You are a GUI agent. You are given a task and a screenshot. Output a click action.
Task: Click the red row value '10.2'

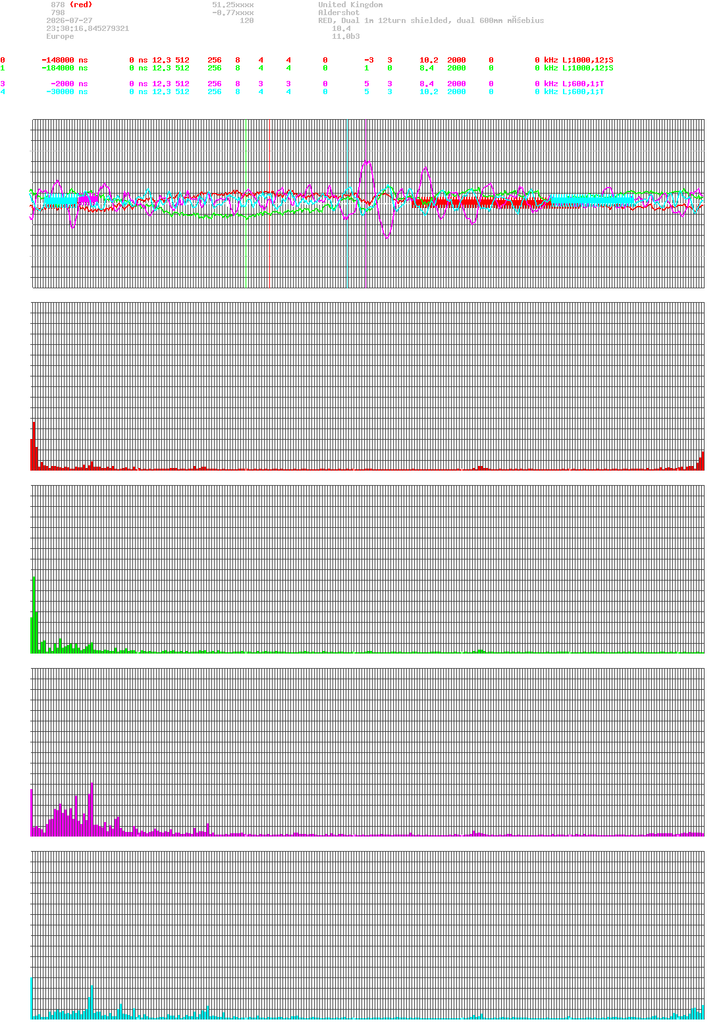click(429, 60)
